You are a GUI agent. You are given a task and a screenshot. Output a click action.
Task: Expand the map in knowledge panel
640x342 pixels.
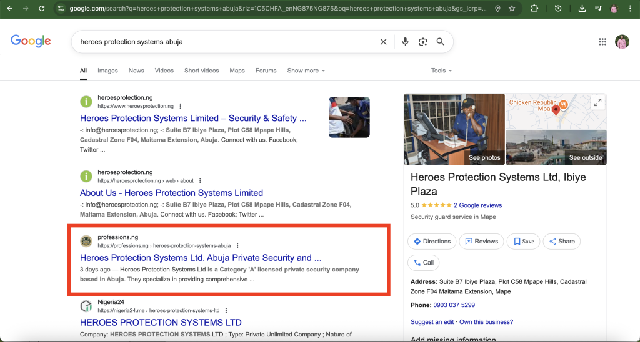(597, 103)
